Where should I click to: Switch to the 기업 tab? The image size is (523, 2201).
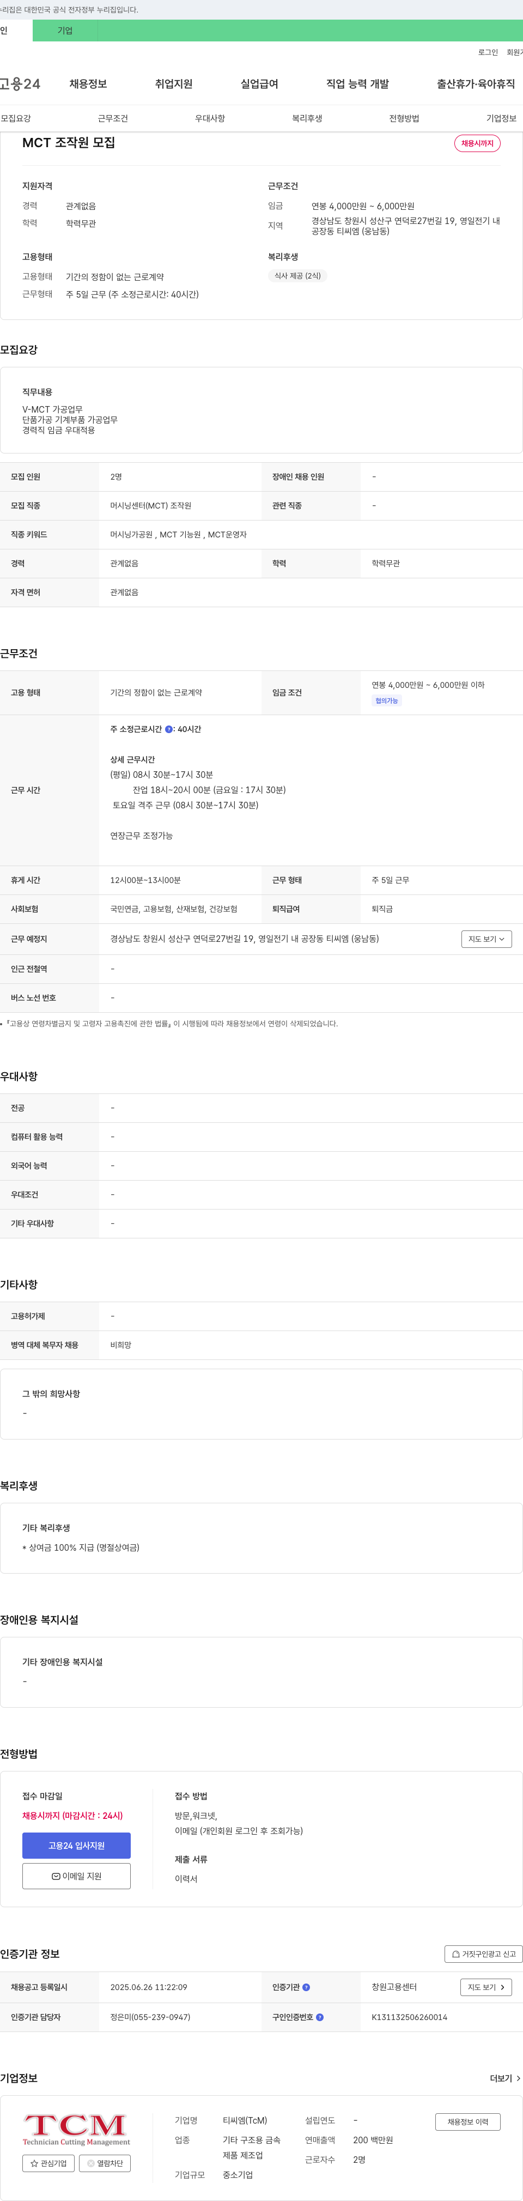(x=65, y=31)
